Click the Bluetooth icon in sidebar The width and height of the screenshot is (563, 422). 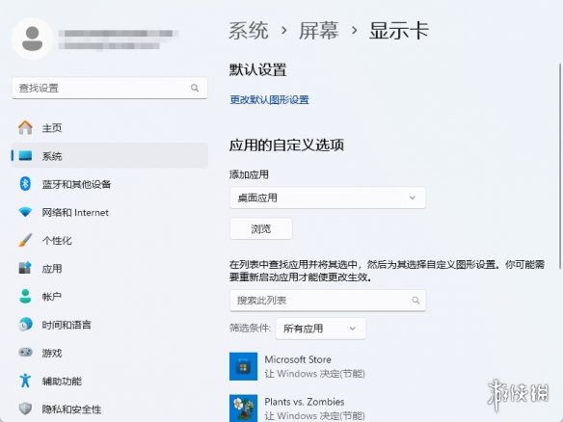pyautogui.click(x=25, y=184)
